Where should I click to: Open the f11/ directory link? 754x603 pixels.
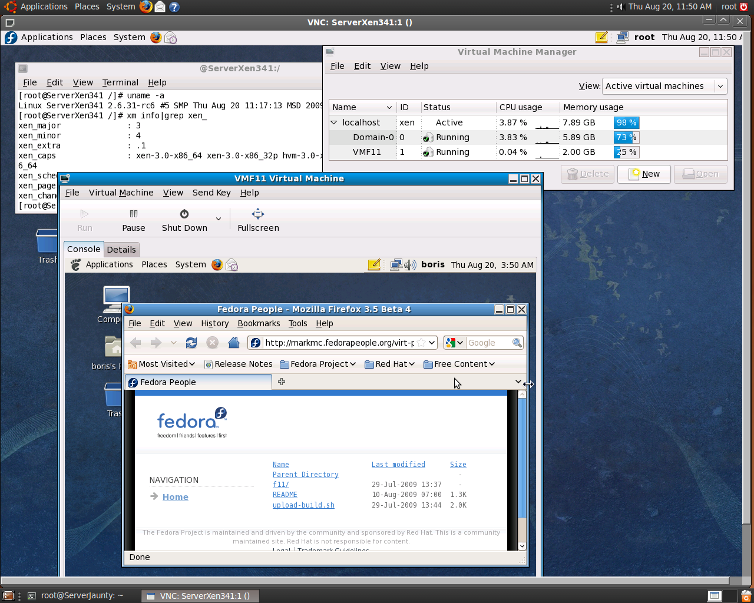pos(280,485)
